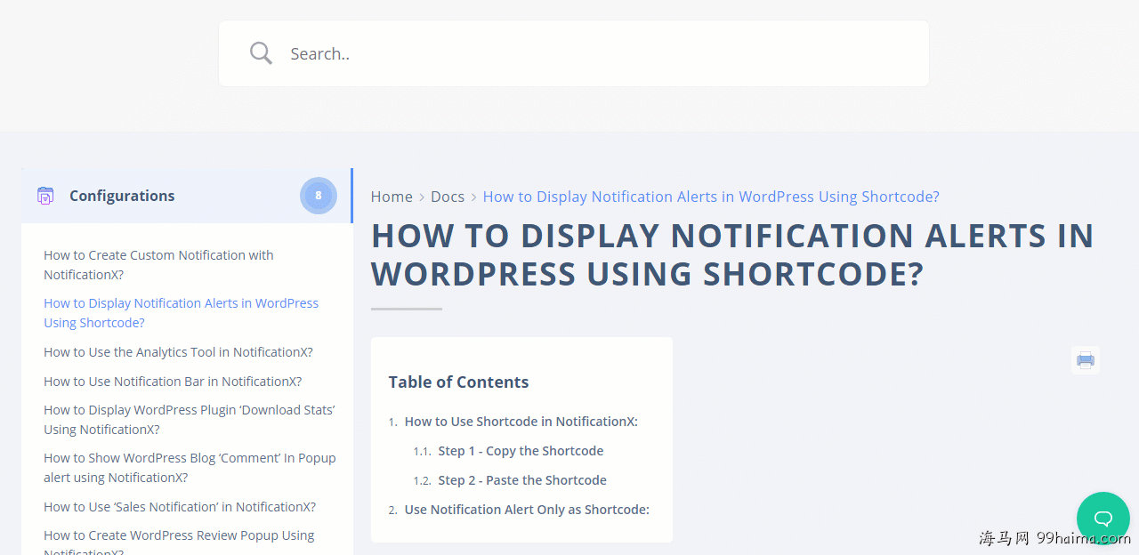
Task: Jump to 'How to Use Shortcode in NotificationX'
Action: click(x=521, y=422)
